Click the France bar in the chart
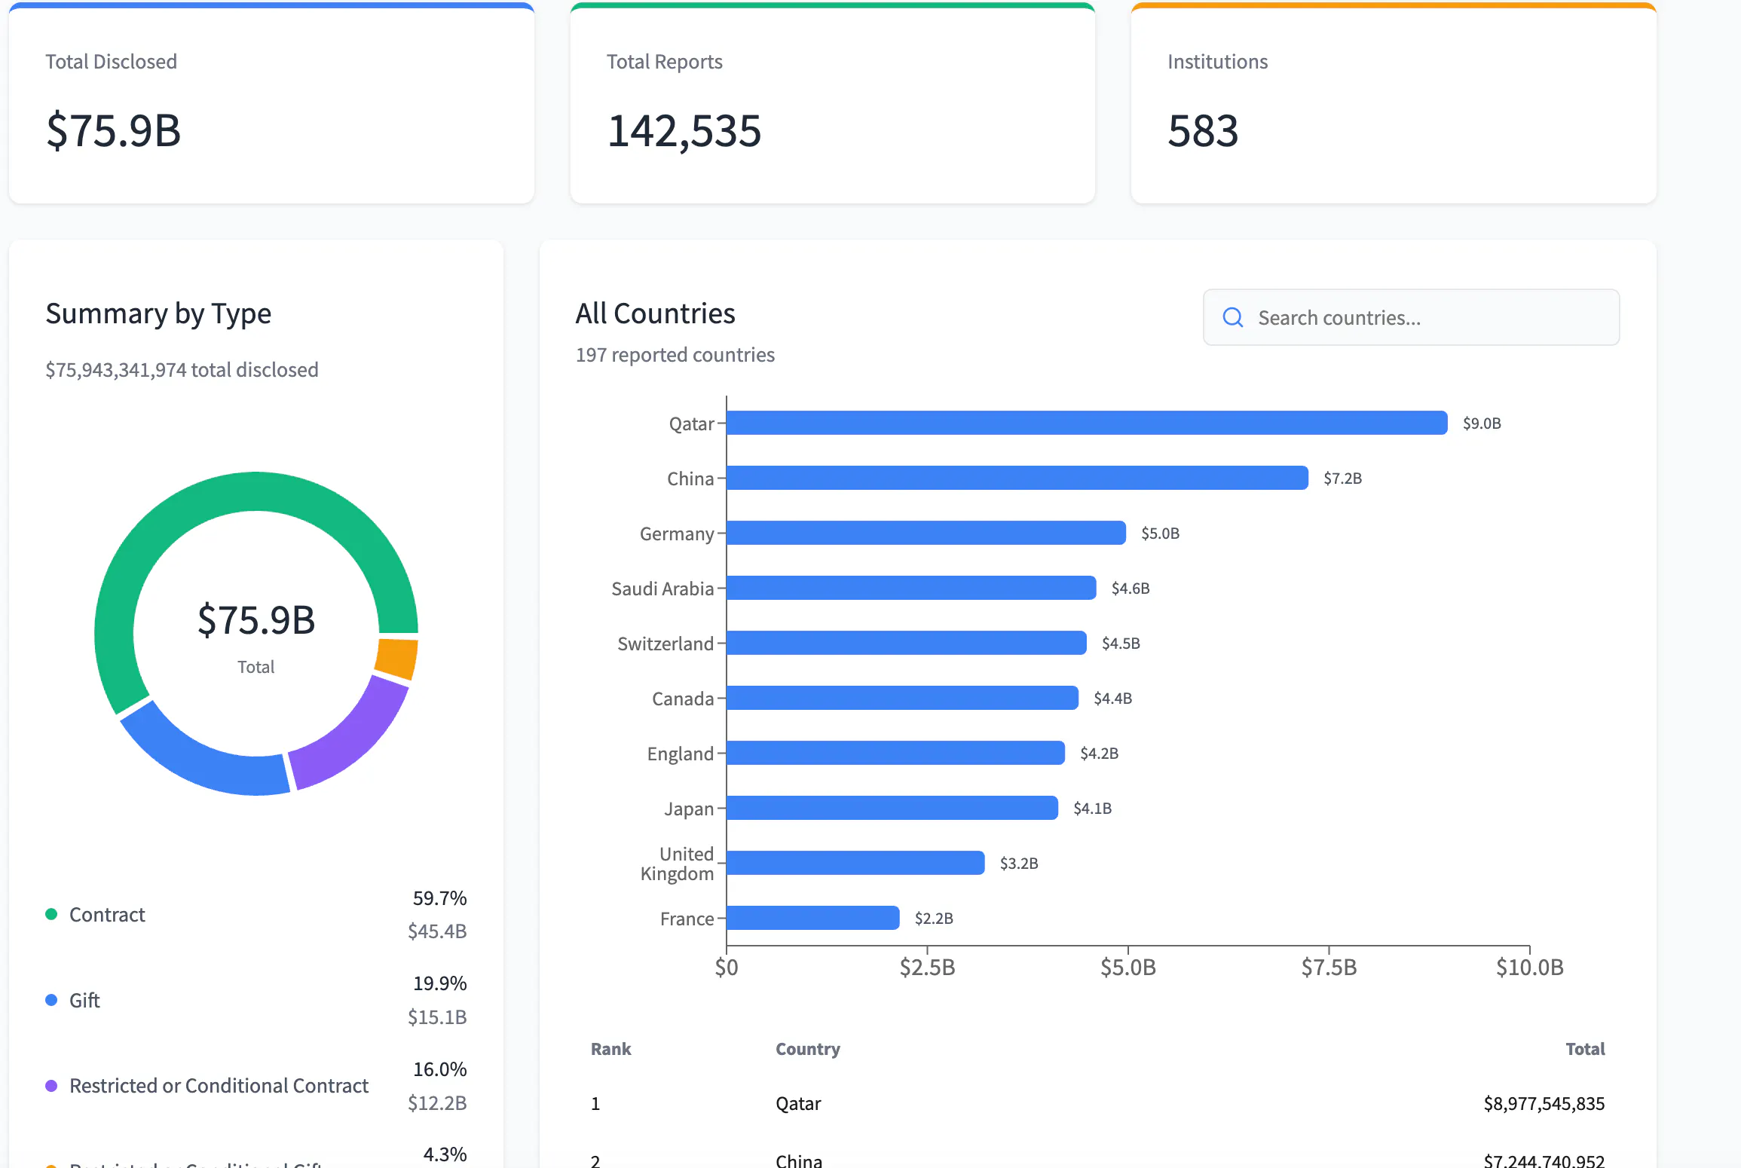Image resolution: width=1741 pixels, height=1168 pixels. pyautogui.click(x=813, y=918)
